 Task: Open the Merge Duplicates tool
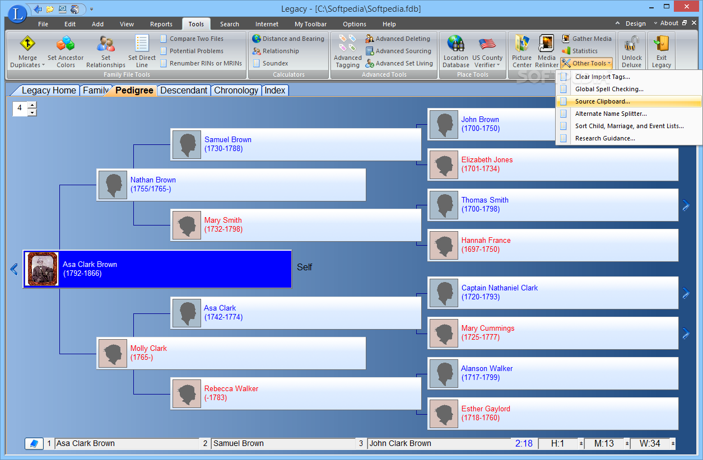coord(27,51)
